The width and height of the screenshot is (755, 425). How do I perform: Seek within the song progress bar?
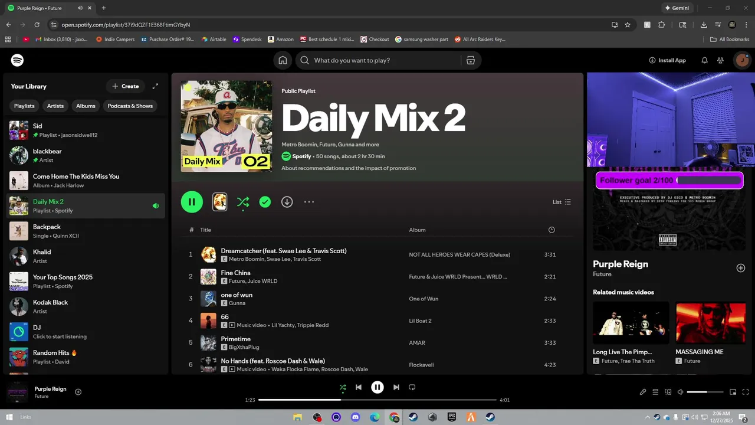pyautogui.click(x=377, y=400)
